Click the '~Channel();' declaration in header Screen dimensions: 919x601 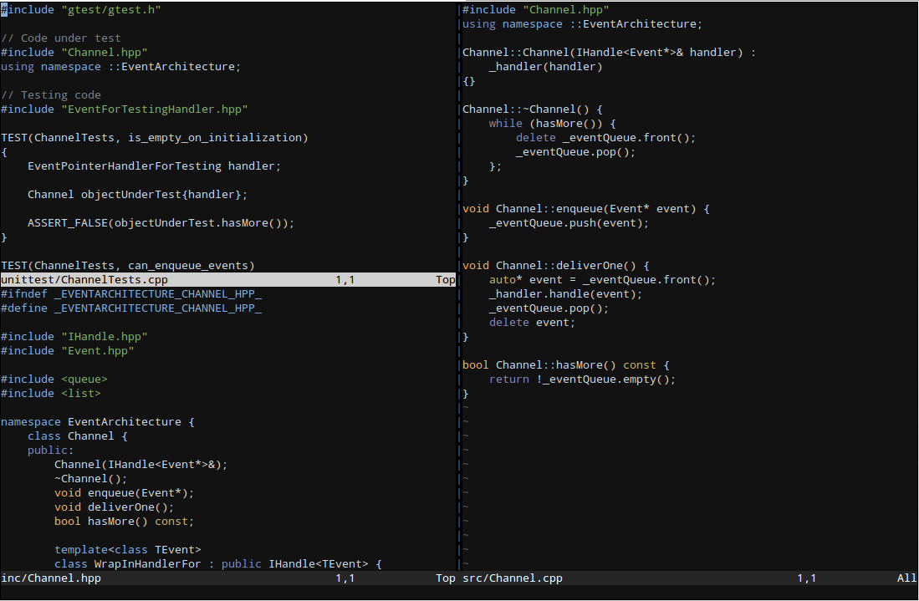pos(91,479)
